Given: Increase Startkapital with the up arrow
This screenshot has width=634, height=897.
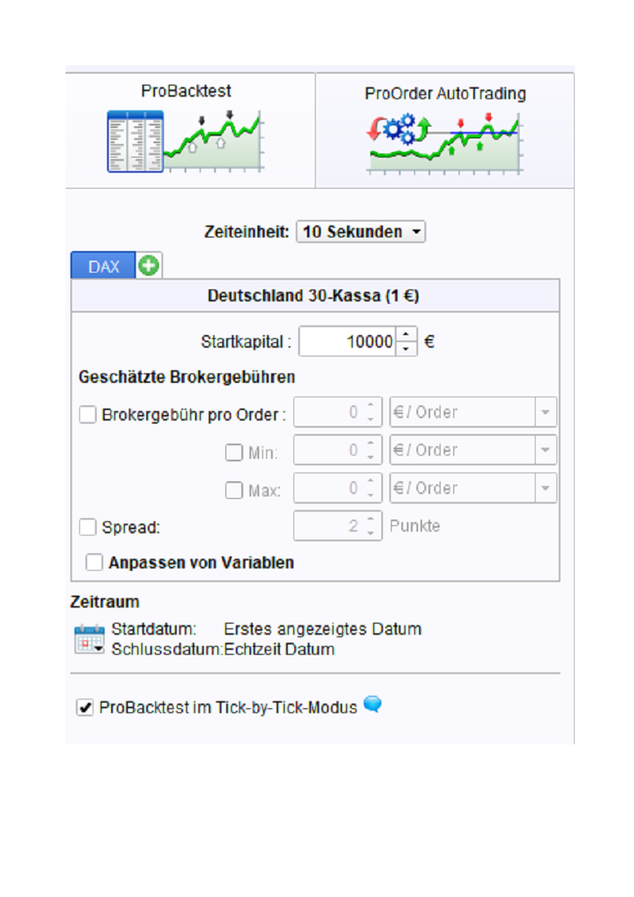Looking at the screenshot, I should point(407,336).
